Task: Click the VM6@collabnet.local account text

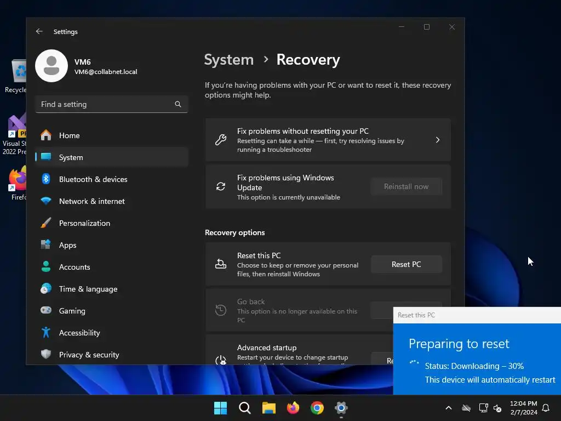Action: coord(106,72)
